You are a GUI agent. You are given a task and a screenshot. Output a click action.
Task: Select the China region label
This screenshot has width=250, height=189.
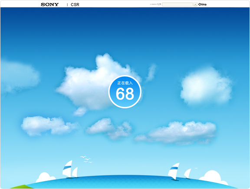(x=202, y=4)
